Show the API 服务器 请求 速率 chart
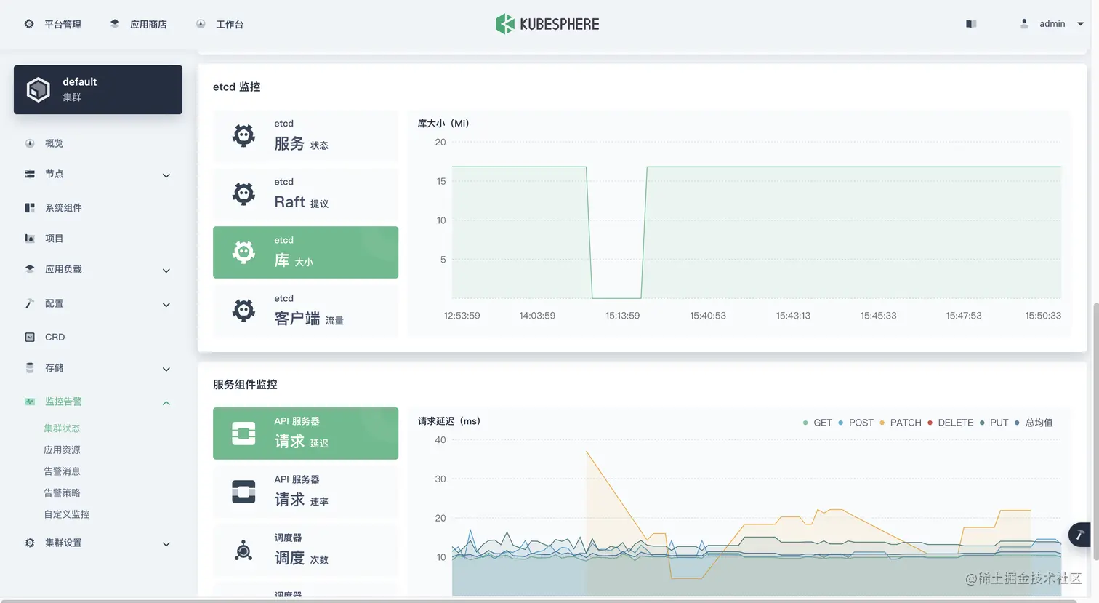The width and height of the screenshot is (1099, 603). coord(305,492)
